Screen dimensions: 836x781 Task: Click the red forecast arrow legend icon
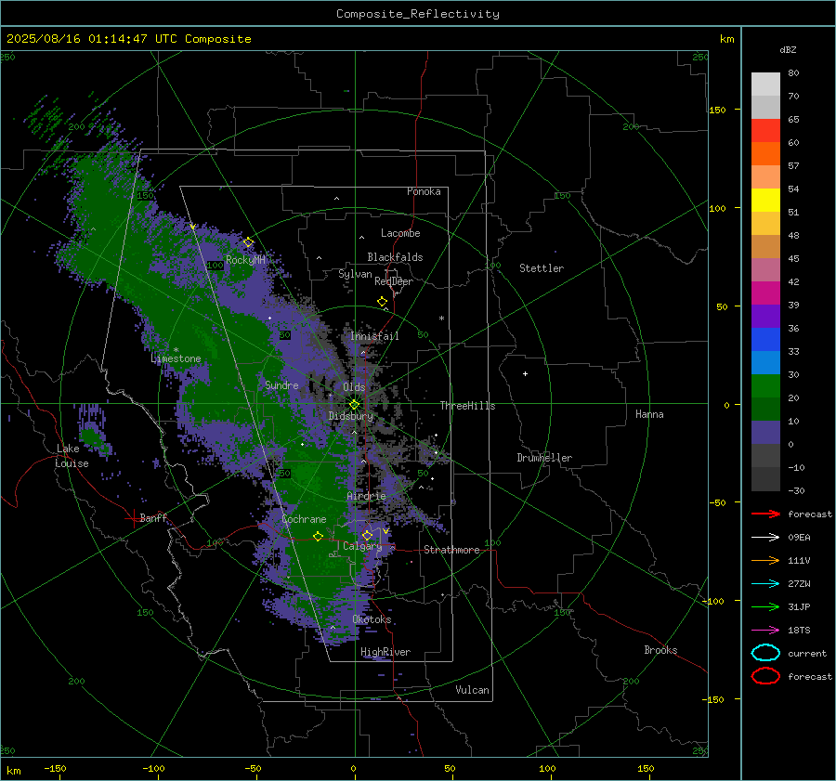pyautogui.click(x=765, y=514)
